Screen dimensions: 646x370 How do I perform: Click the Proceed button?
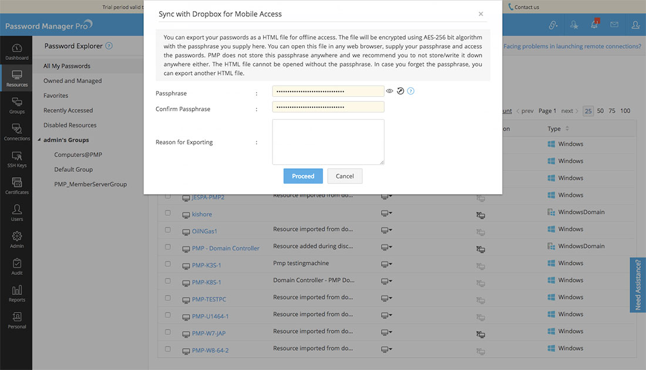coord(303,176)
